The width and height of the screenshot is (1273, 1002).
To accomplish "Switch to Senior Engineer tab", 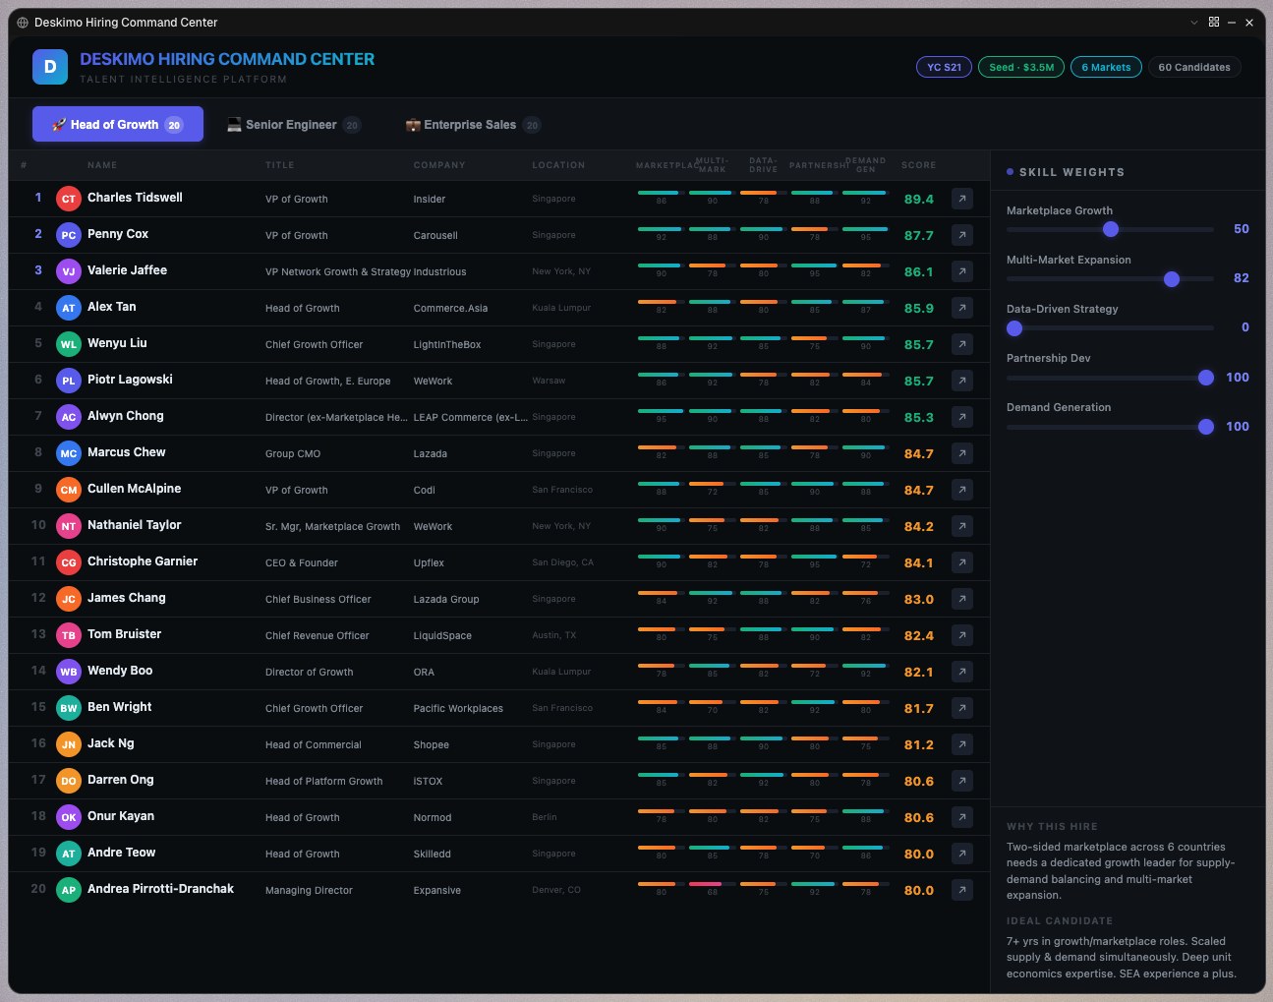I will [294, 125].
